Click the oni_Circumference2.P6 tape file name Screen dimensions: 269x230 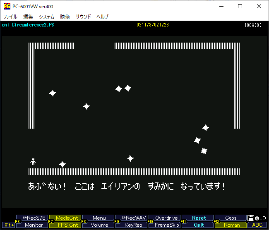(28, 25)
